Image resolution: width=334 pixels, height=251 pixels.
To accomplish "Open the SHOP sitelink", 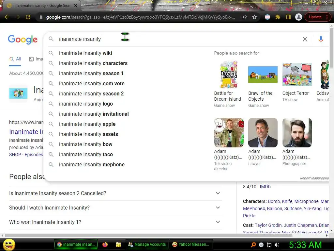I will 15,155.
